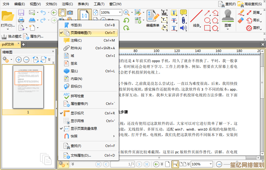The width and height of the screenshot is (266, 170).
Task: Click the Actual Size 1:1 icon
Action: 84,16
